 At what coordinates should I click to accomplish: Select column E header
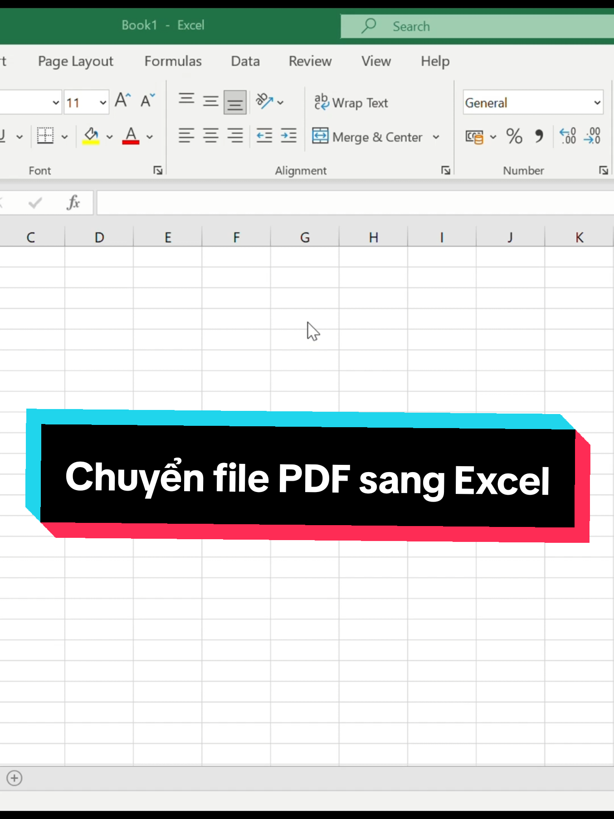168,237
